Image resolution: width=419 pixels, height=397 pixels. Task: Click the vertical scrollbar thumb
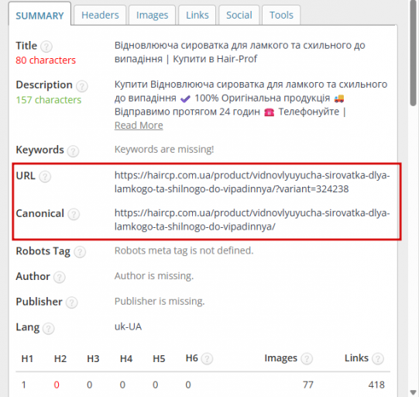[x=413, y=54]
